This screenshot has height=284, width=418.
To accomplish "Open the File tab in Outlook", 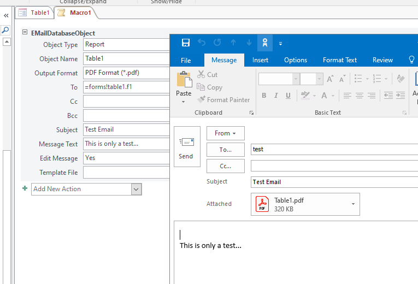I will point(186,60).
